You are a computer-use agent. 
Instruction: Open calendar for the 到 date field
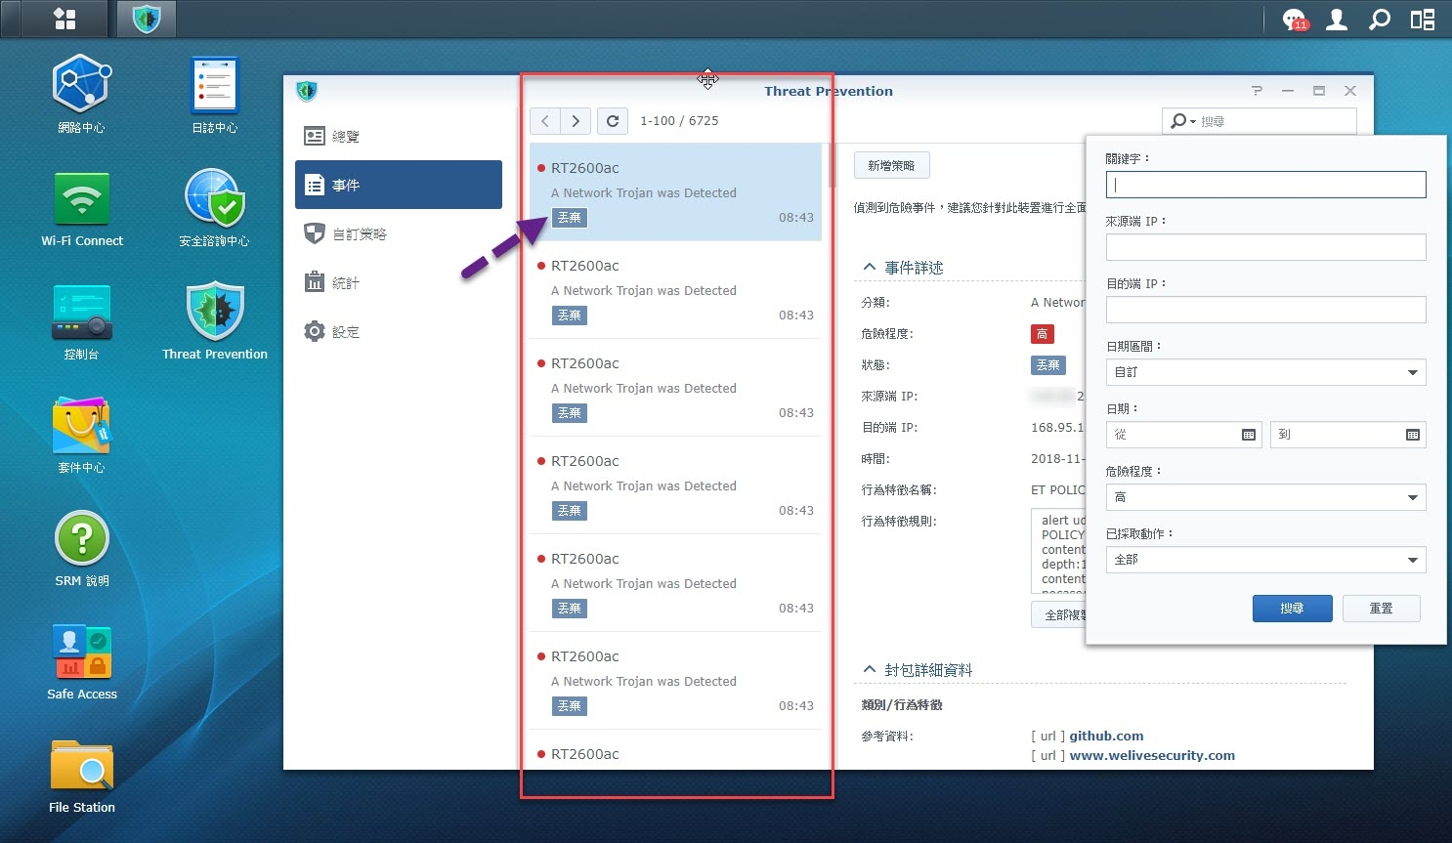1413,435
